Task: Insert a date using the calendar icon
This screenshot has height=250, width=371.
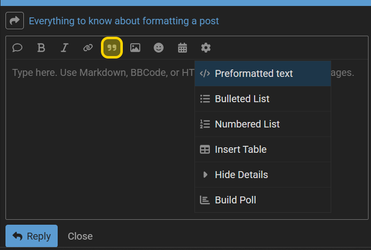Action: coord(182,48)
